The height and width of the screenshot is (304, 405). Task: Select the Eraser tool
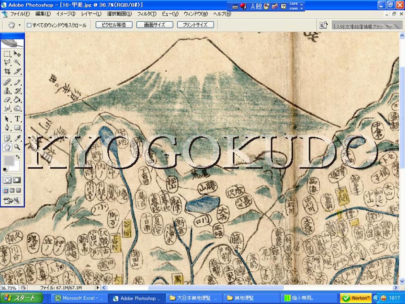click(x=7, y=99)
